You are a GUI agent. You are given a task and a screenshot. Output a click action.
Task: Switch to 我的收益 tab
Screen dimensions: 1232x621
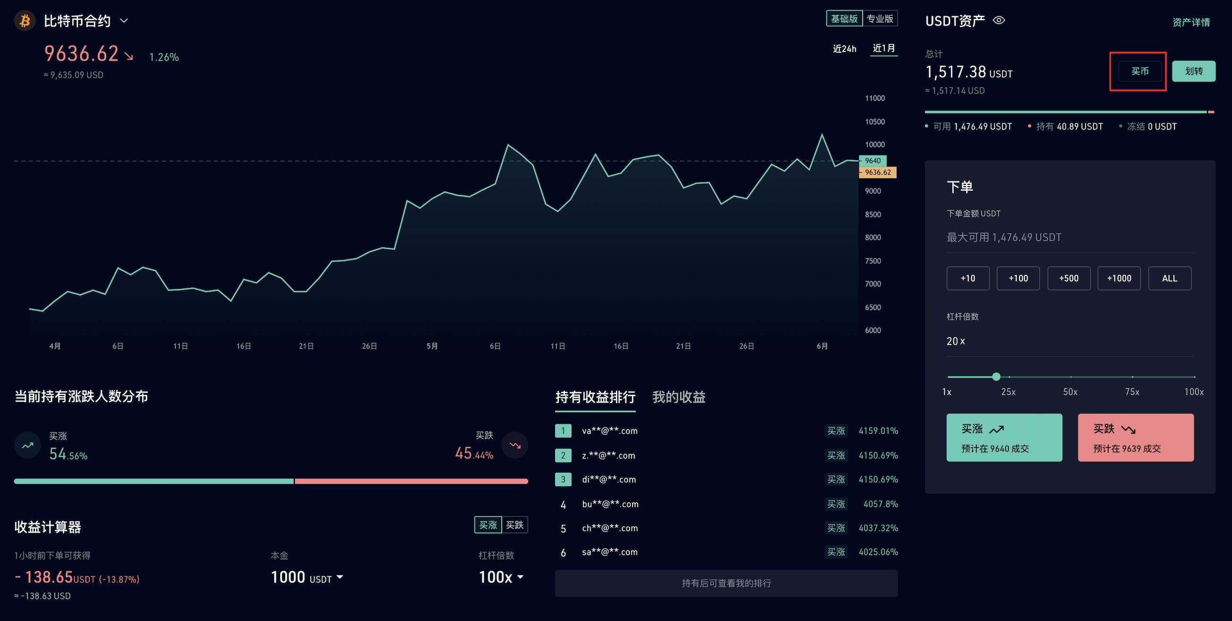[679, 397]
